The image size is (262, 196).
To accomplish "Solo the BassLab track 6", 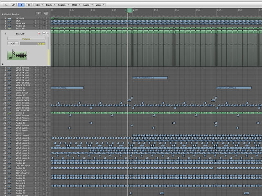I will [x=47, y=33].
